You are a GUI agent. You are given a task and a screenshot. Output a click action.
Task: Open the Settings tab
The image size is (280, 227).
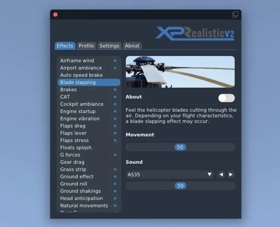point(109,46)
